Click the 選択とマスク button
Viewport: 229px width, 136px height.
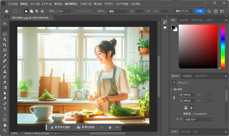tap(183, 11)
